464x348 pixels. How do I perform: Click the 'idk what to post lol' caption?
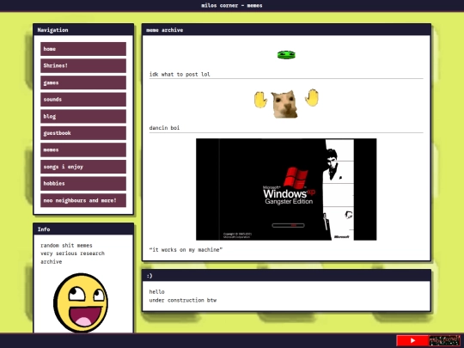click(x=180, y=74)
